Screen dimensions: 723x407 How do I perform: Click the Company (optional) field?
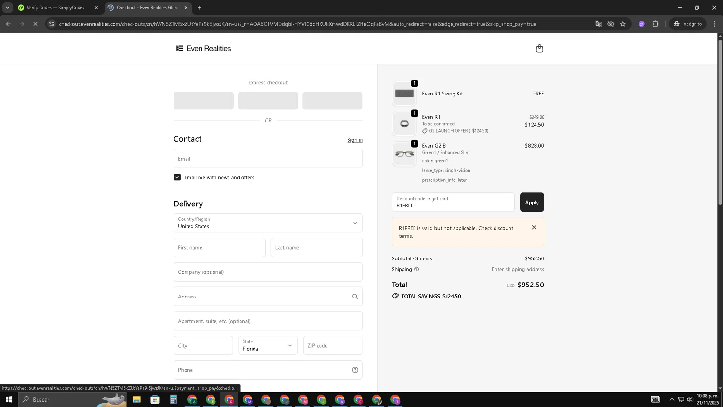[268, 272]
